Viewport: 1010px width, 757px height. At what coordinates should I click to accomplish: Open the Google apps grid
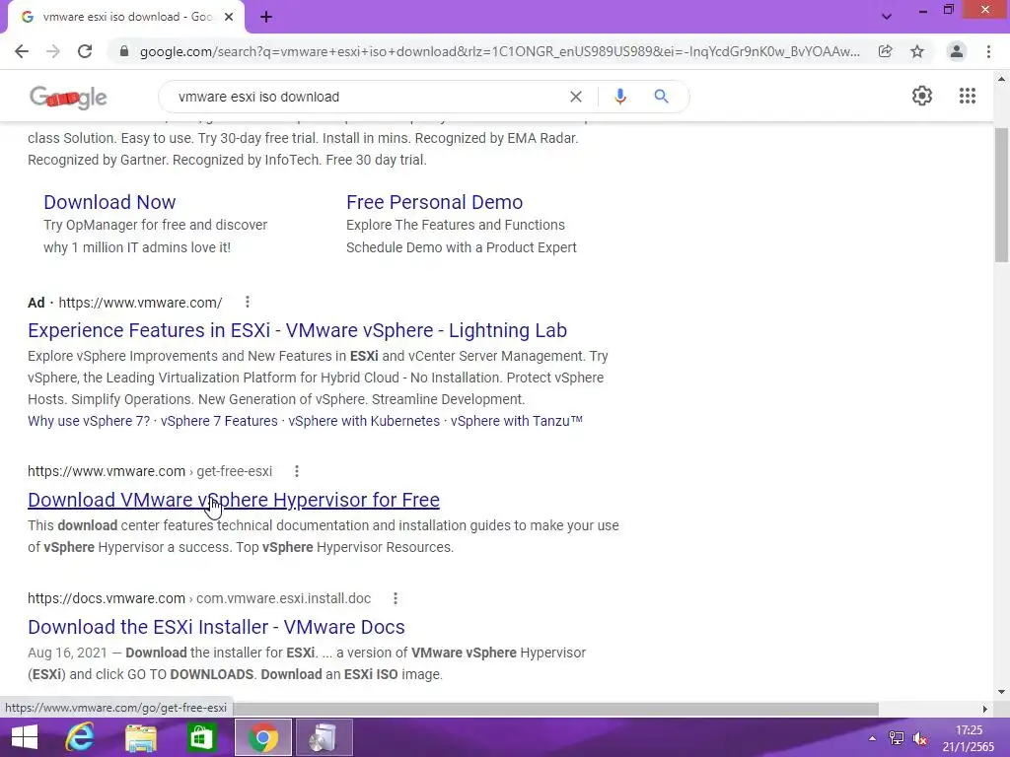tap(968, 96)
